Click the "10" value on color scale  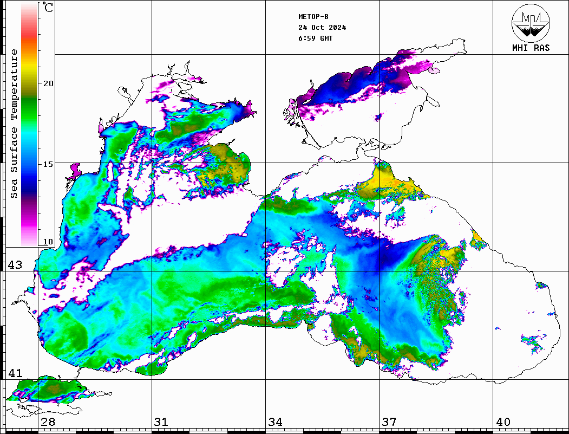(x=48, y=242)
